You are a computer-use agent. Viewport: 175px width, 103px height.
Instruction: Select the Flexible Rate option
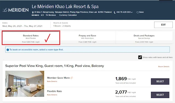160,95
